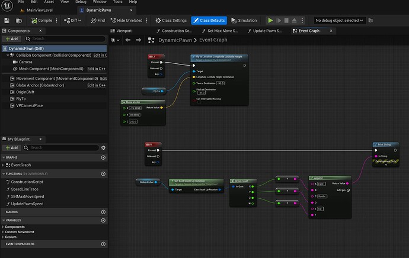
Task: Add a new function with plus icon
Action: click(x=104, y=173)
